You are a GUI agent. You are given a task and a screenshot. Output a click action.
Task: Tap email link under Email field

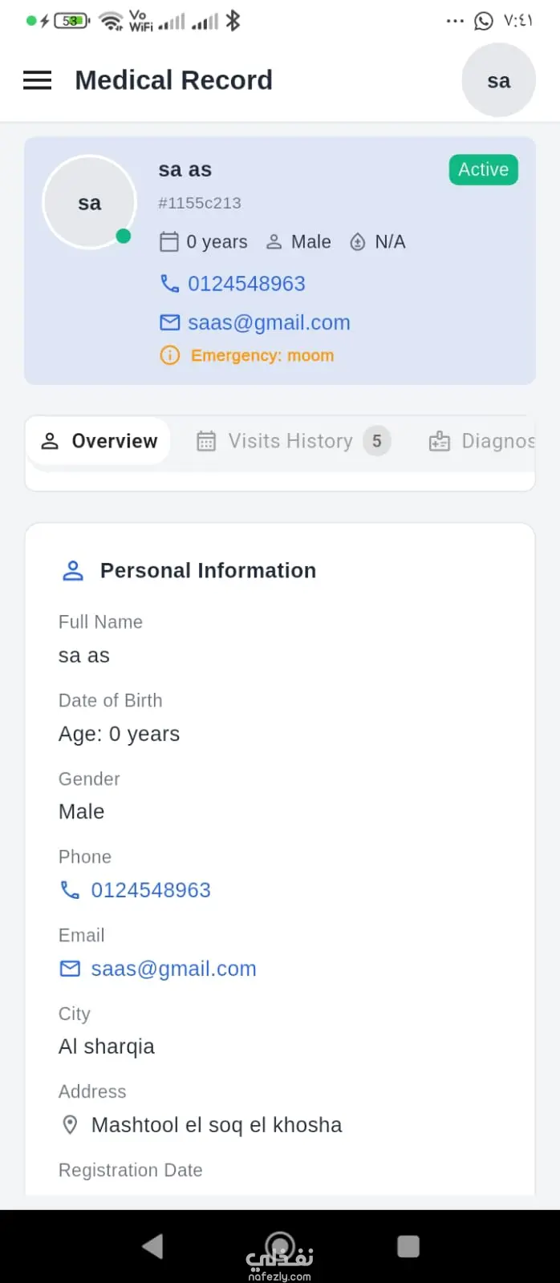pos(173,969)
